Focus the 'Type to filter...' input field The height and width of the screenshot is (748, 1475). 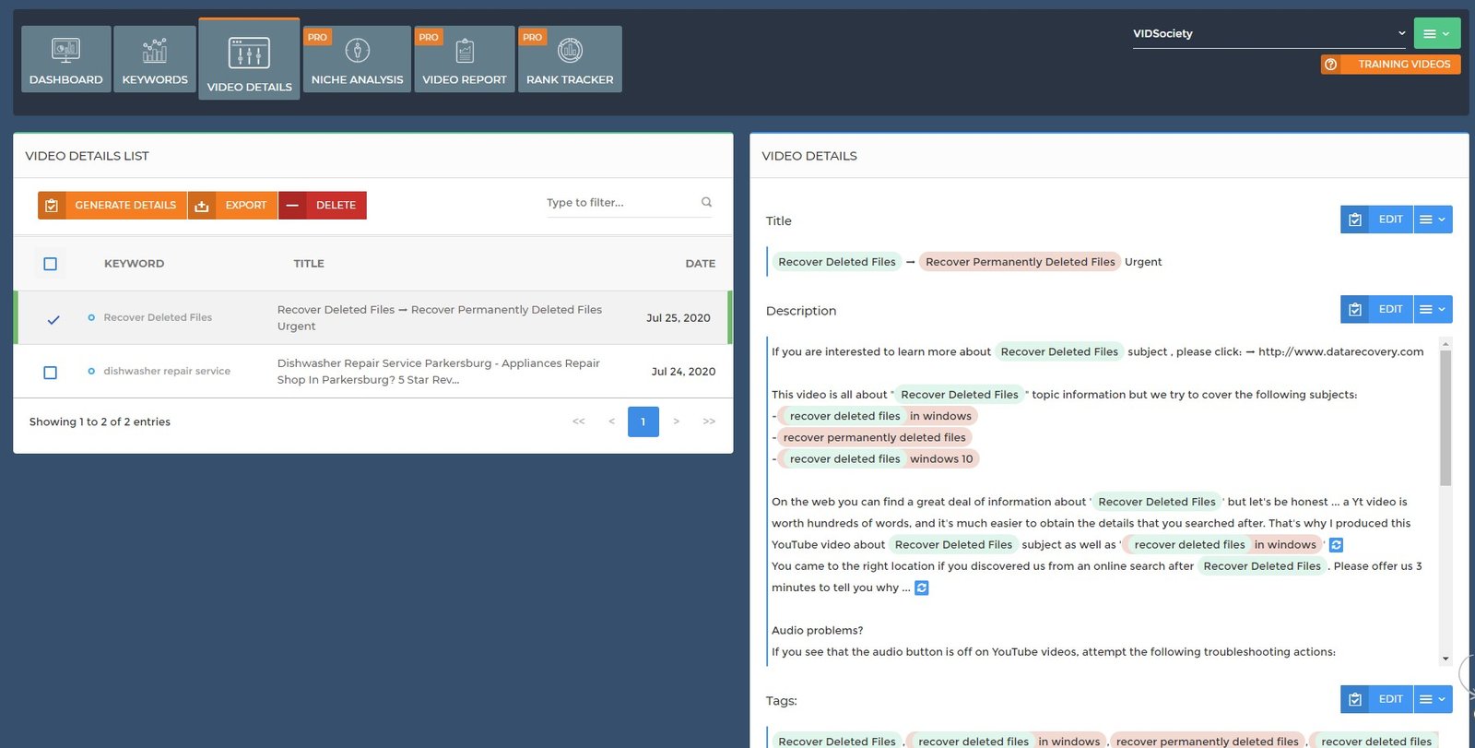(618, 203)
